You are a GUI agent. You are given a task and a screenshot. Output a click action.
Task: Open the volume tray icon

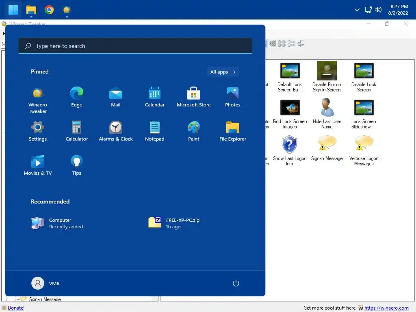378,10
